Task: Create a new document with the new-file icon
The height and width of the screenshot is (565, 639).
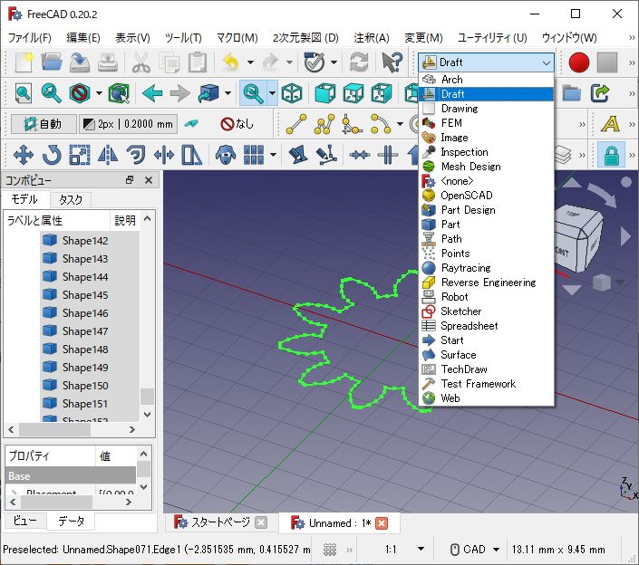Action: click(x=24, y=62)
